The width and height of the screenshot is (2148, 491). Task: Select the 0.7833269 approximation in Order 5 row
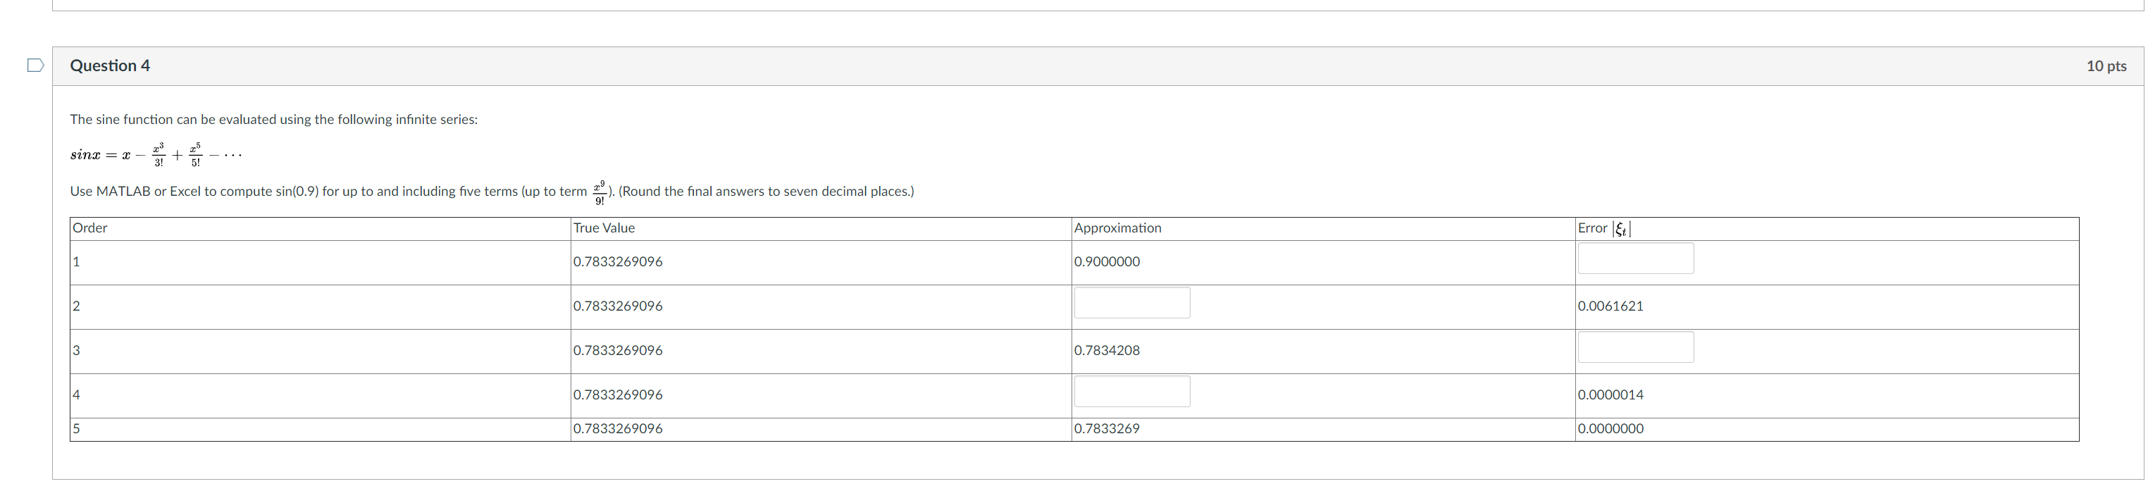coord(1107,428)
